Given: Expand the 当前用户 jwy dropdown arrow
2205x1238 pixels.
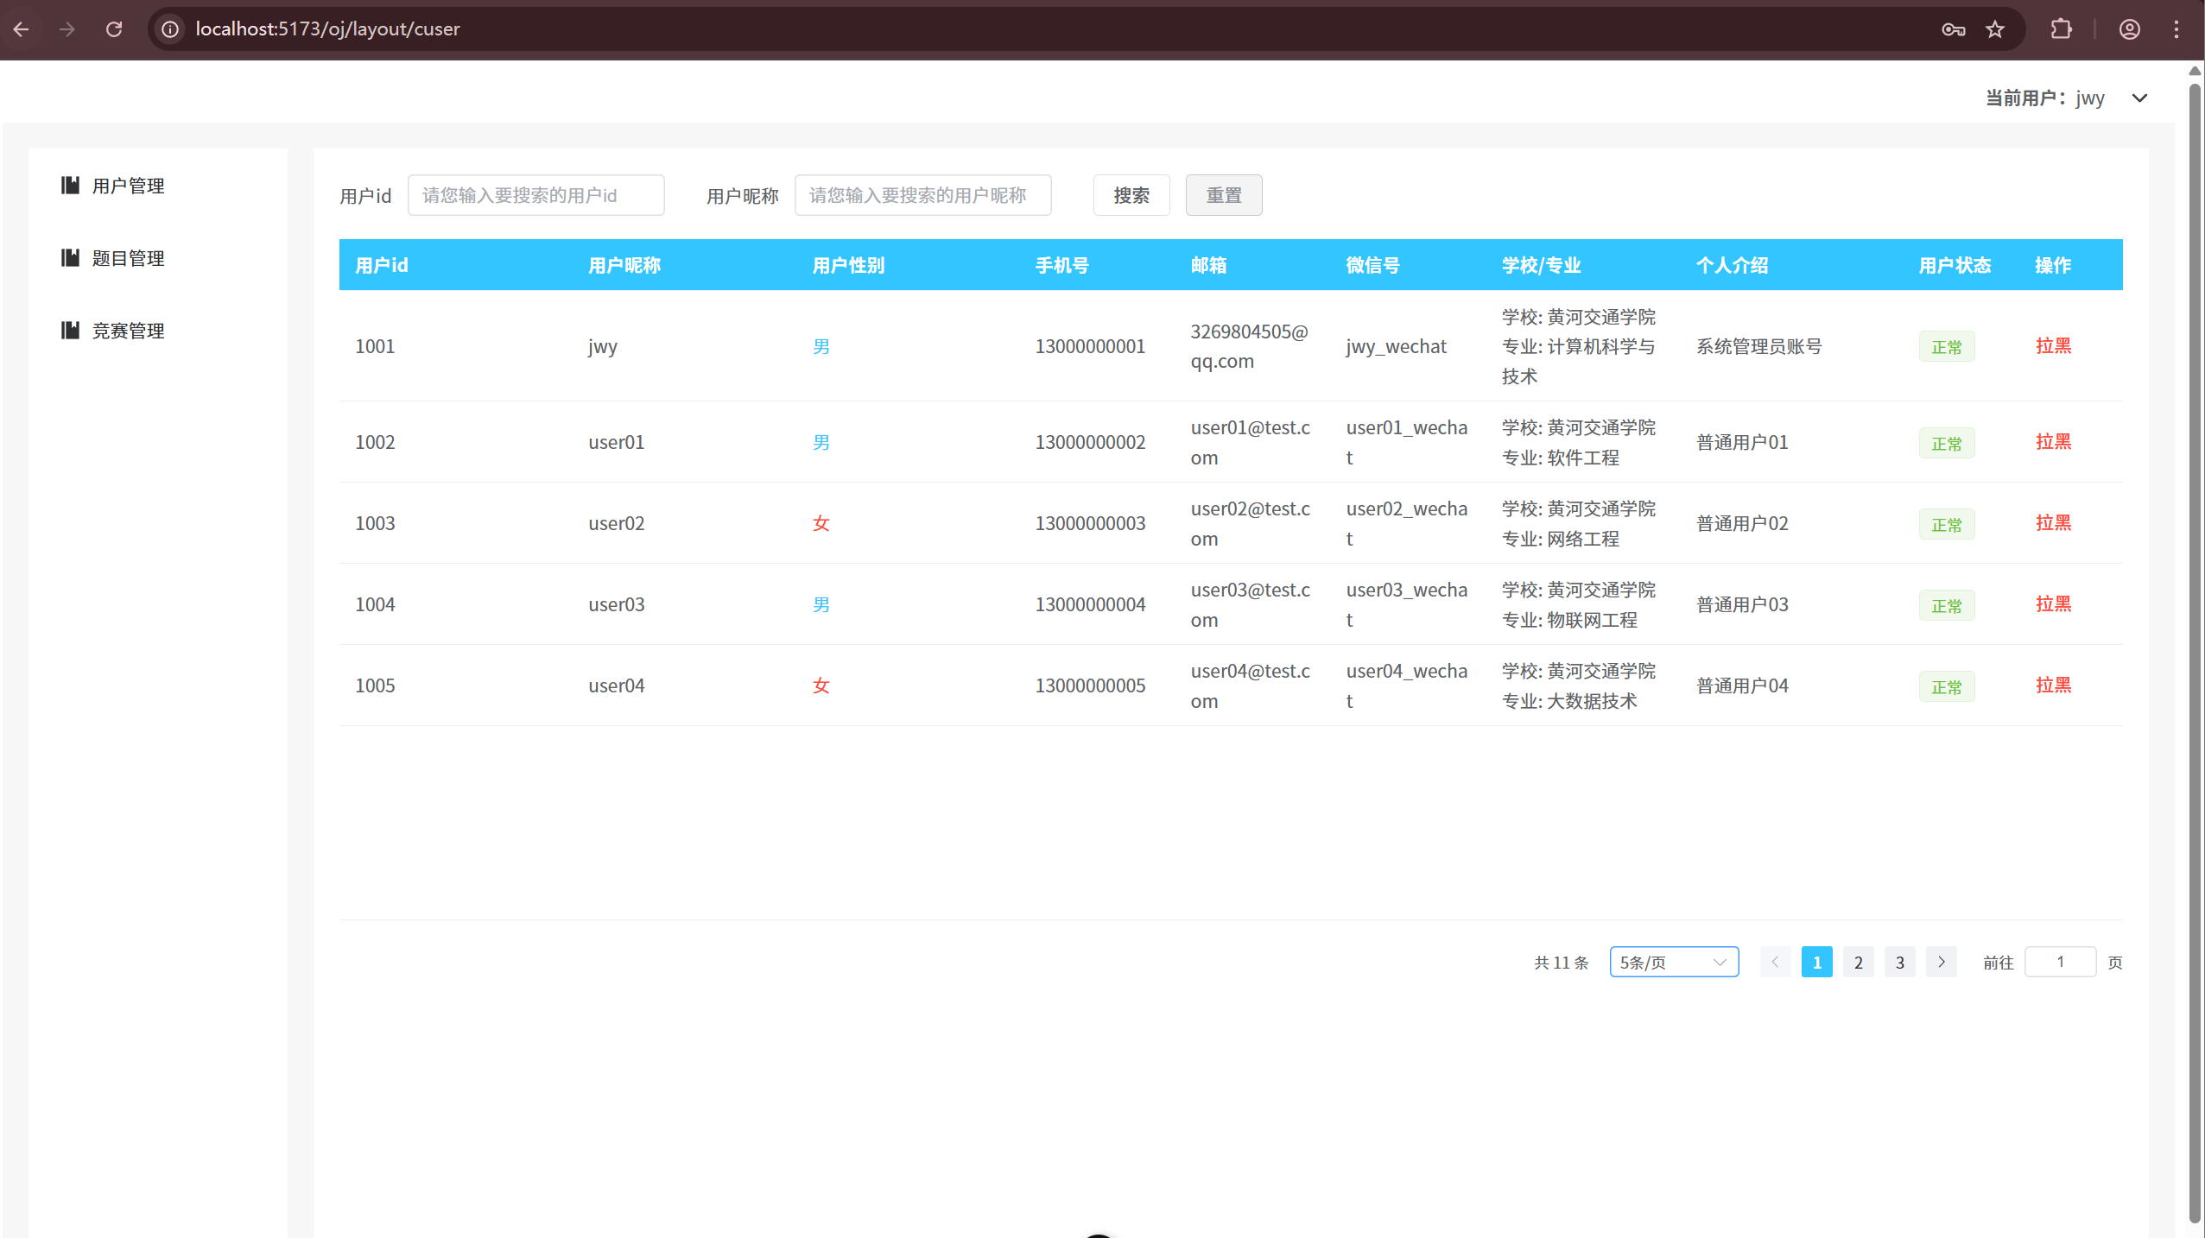Looking at the screenshot, I should pyautogui.click(x=2139, y=98).
